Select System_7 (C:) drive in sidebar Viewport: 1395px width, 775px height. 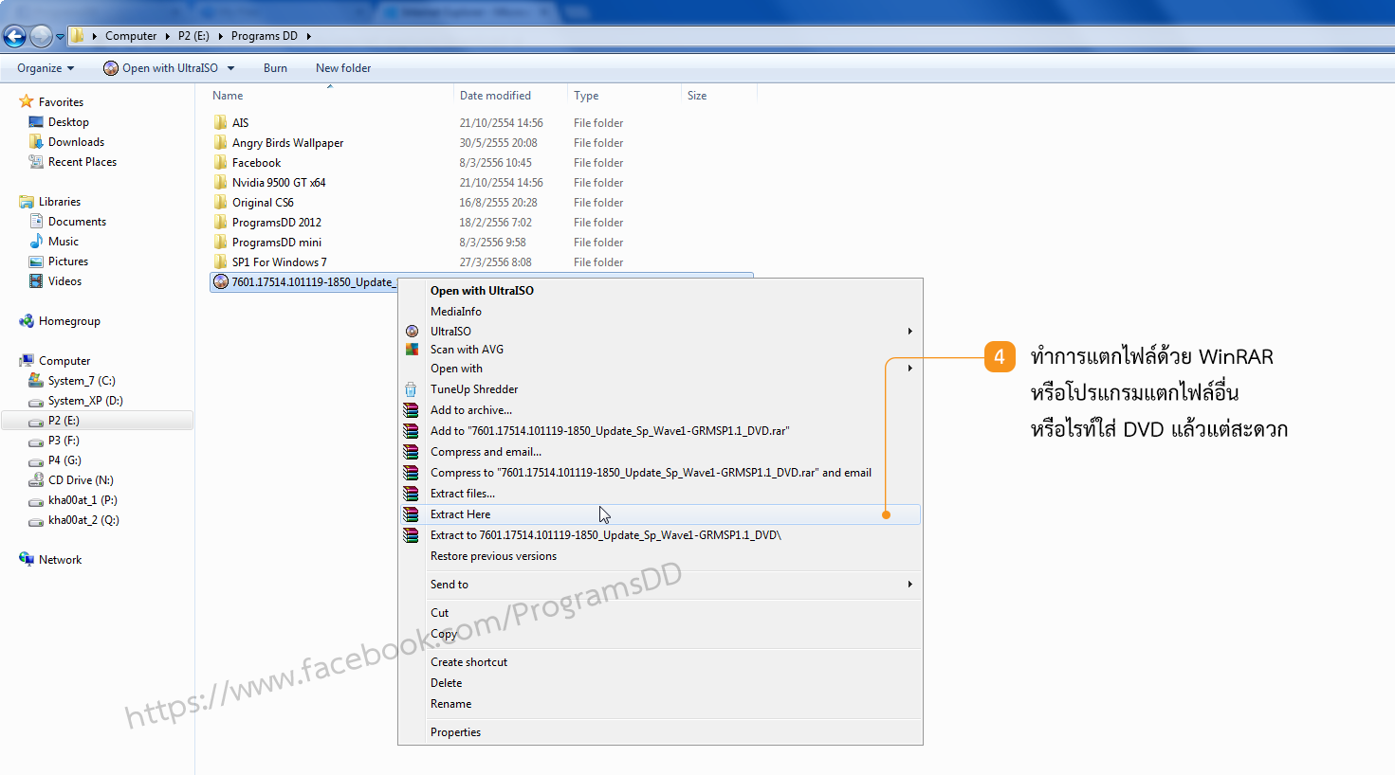coord(81,381)
